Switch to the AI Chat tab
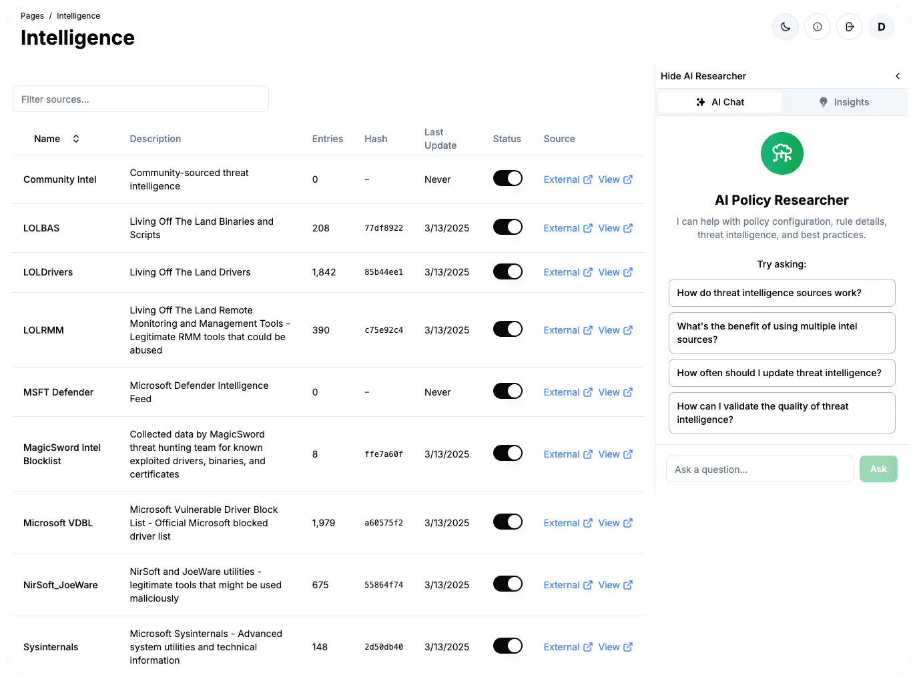This screenshot has height=681, width=919. click(x=720, y=102)
